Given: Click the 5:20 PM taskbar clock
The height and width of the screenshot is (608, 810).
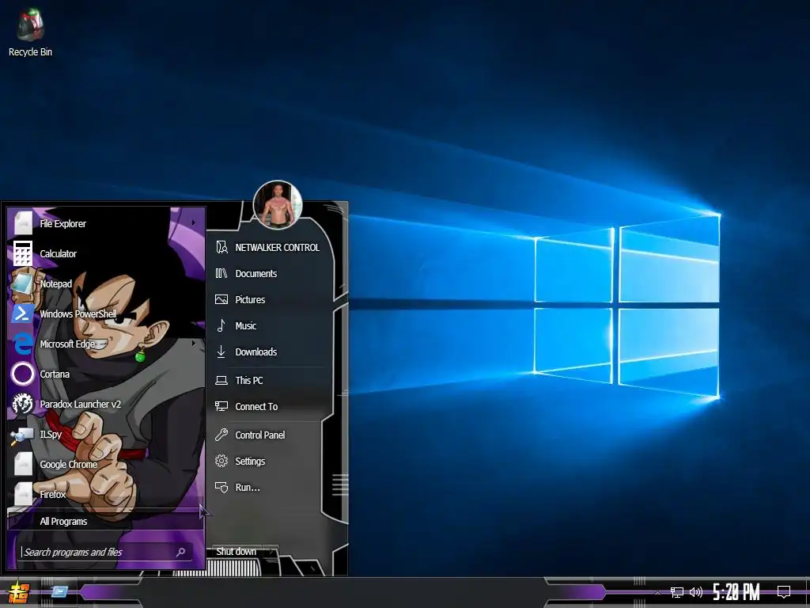Looking at the screenshot, I should click(736, 592).
